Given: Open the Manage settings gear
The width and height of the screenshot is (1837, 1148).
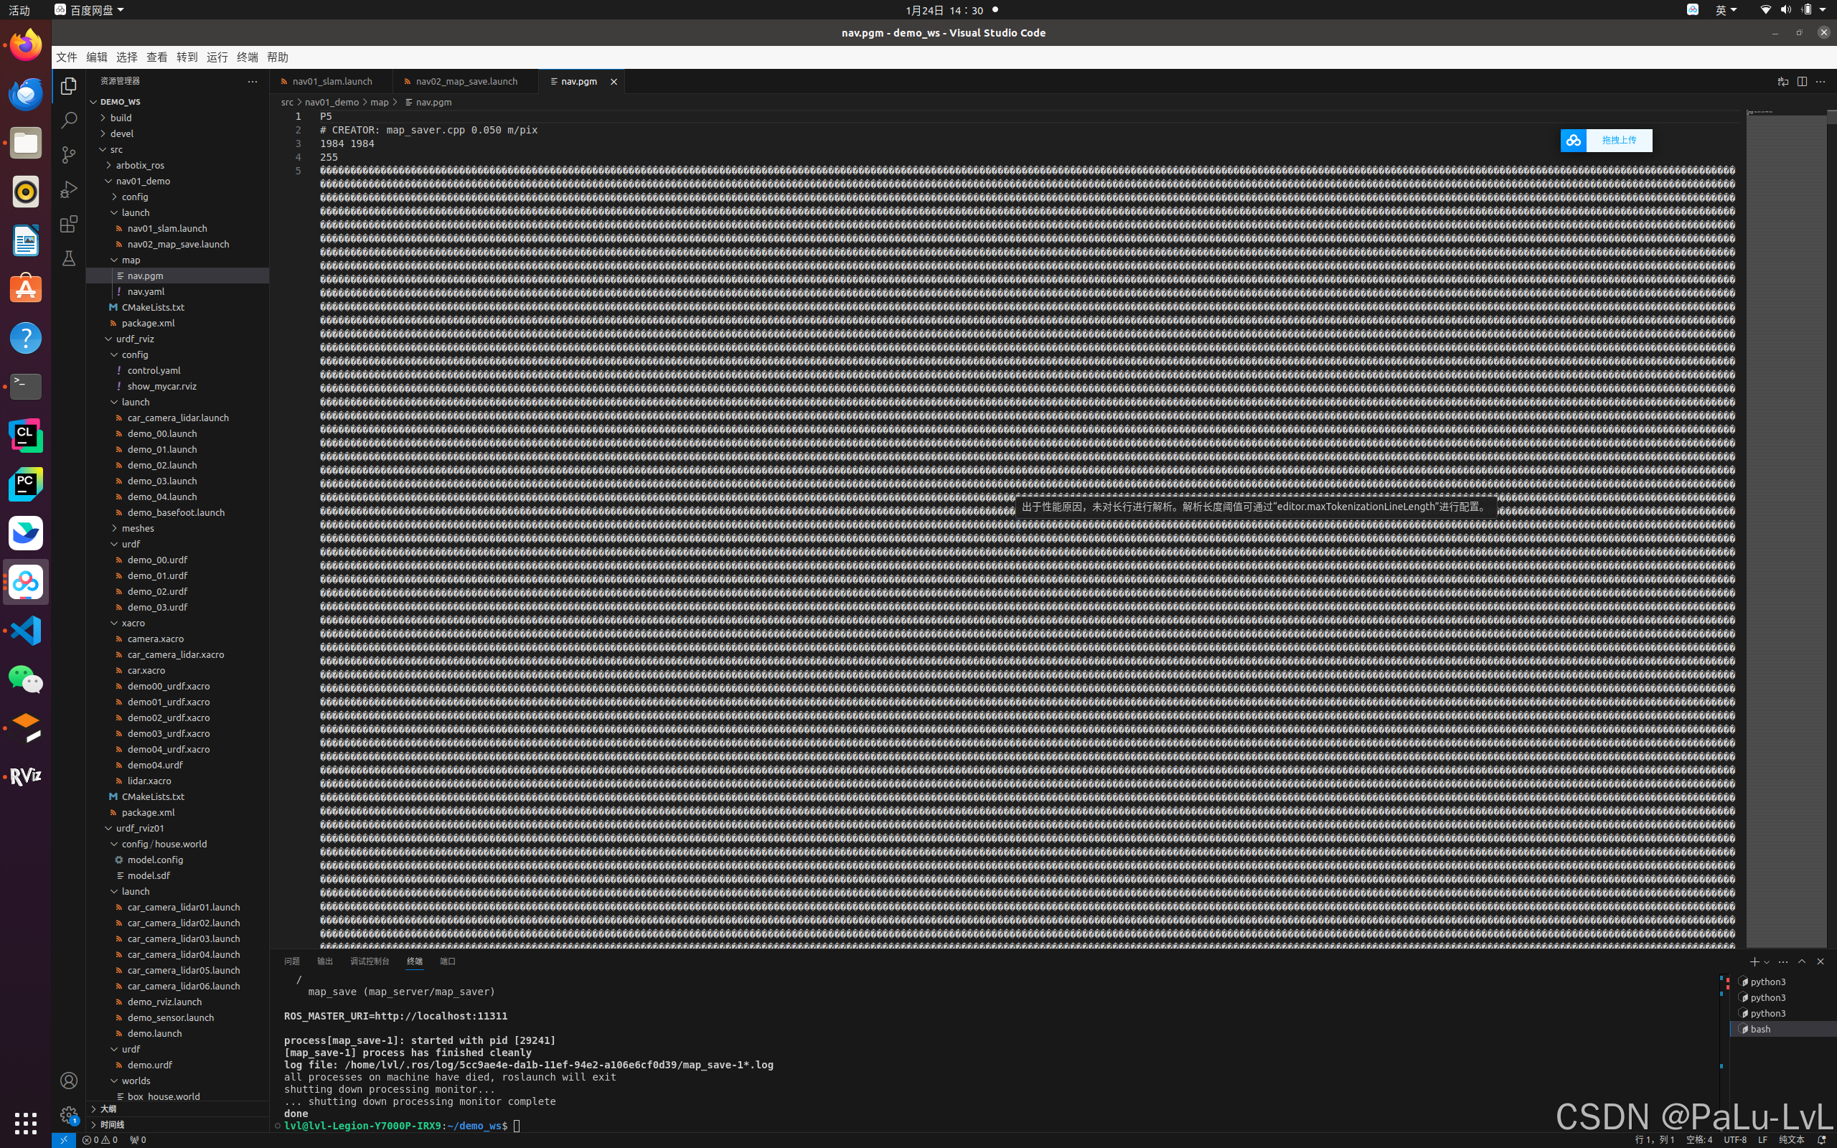Looking at the screenshot, I should (68, 1114).
